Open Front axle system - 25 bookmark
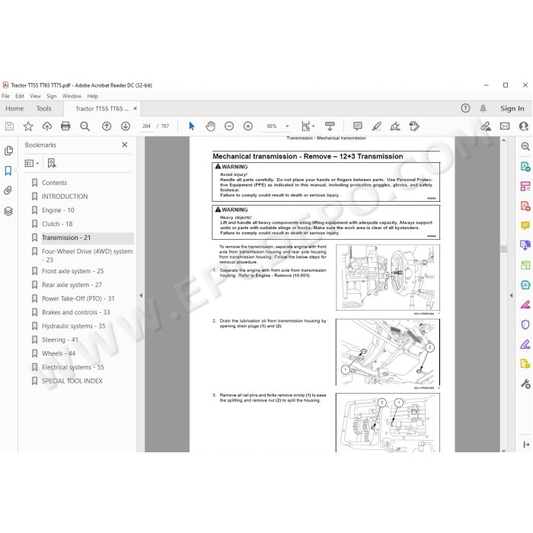 coord(73,271)
